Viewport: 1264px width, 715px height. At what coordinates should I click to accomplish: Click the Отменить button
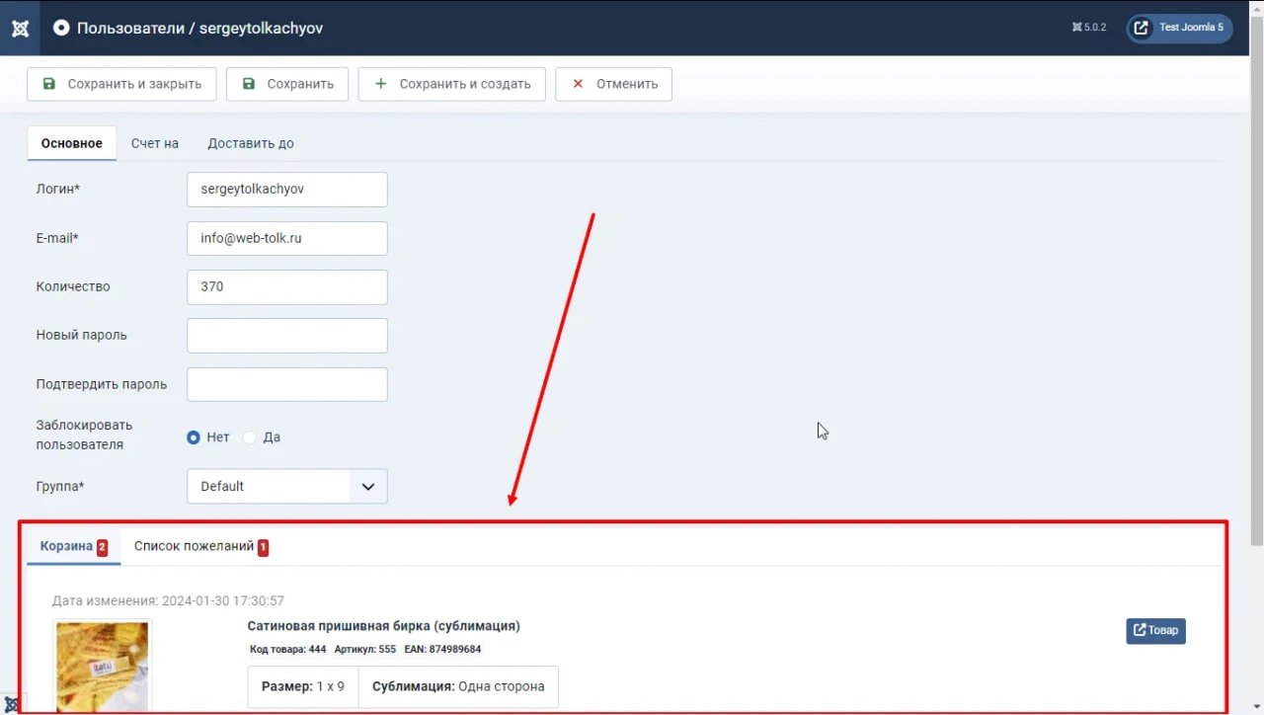tap(613, 84)
